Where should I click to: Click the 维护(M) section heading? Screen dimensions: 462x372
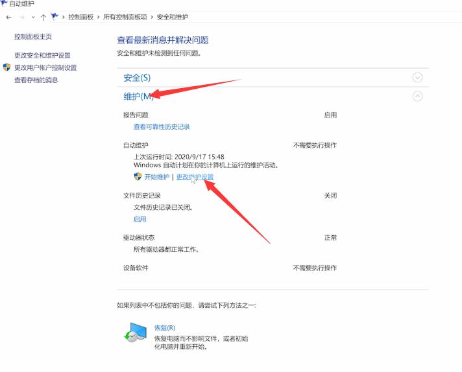138,96
